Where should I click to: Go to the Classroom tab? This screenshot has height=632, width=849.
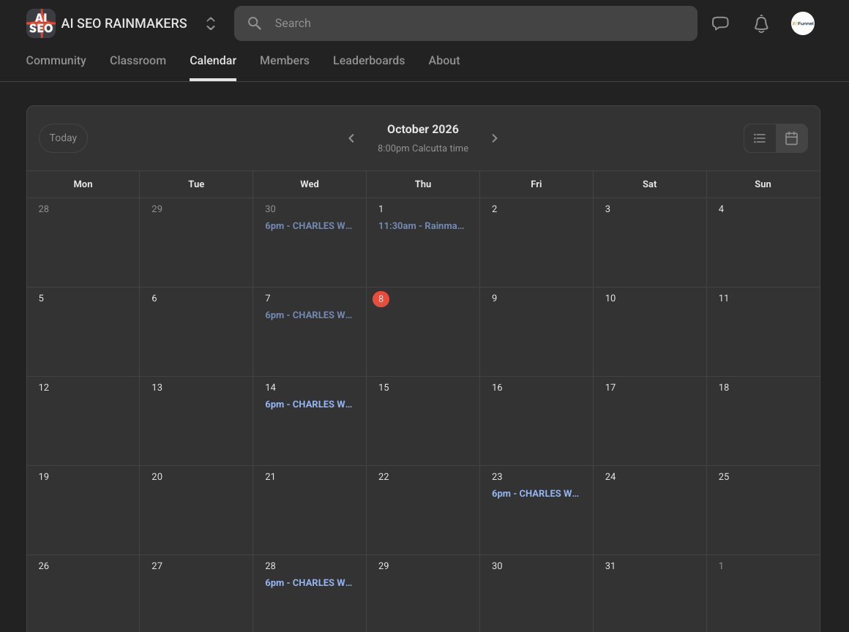point(138,61)
